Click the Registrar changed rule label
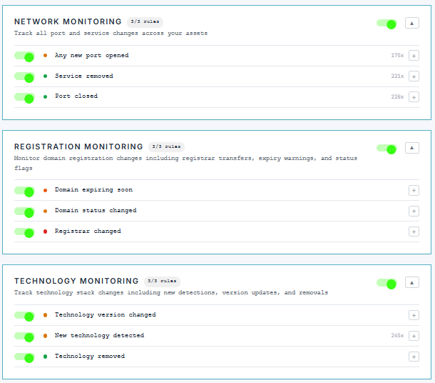Viewport: 435px width, 383px height. [x=88, y=232]
